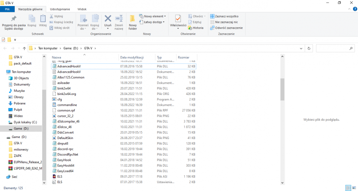Select Wytnij scissors command
The height and width of the screenshot is (191, 358).
(56, 16)
